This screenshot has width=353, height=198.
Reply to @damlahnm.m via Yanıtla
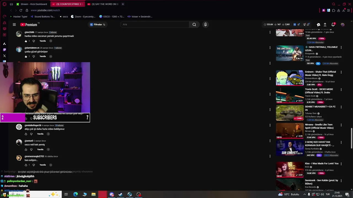(x=43, y=56)
